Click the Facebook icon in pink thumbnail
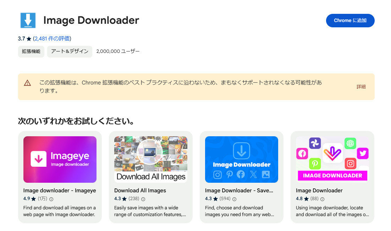 pos(302,153)
